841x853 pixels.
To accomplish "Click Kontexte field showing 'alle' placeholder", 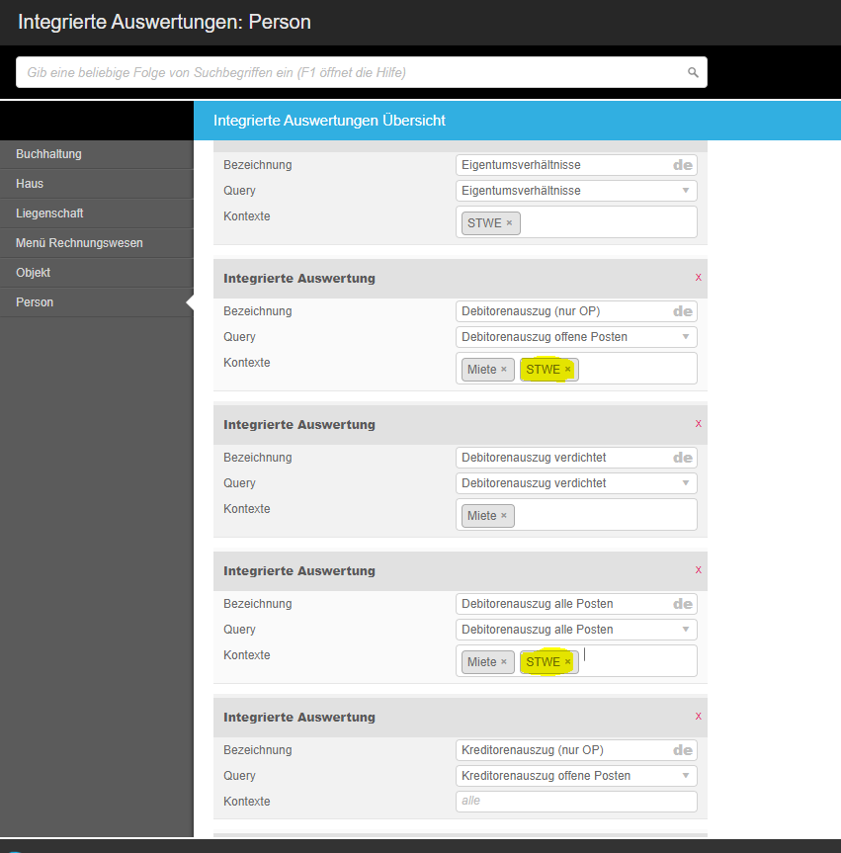I will point(576,802).
